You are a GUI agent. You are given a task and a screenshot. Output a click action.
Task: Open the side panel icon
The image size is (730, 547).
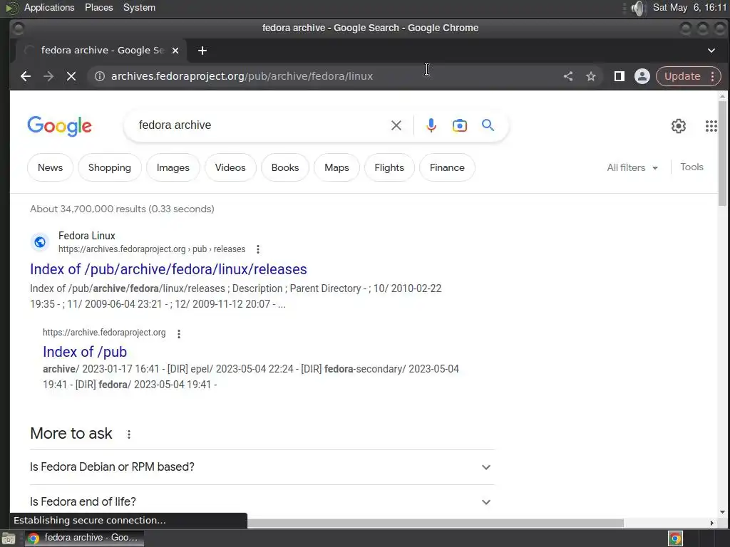[x=620, y=76]
